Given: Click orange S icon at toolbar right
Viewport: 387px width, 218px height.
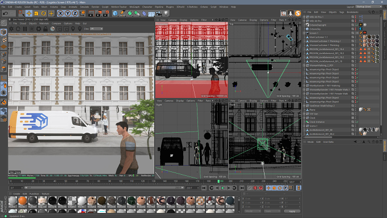Looking at the screenshot, I should [x=298, y=13].
